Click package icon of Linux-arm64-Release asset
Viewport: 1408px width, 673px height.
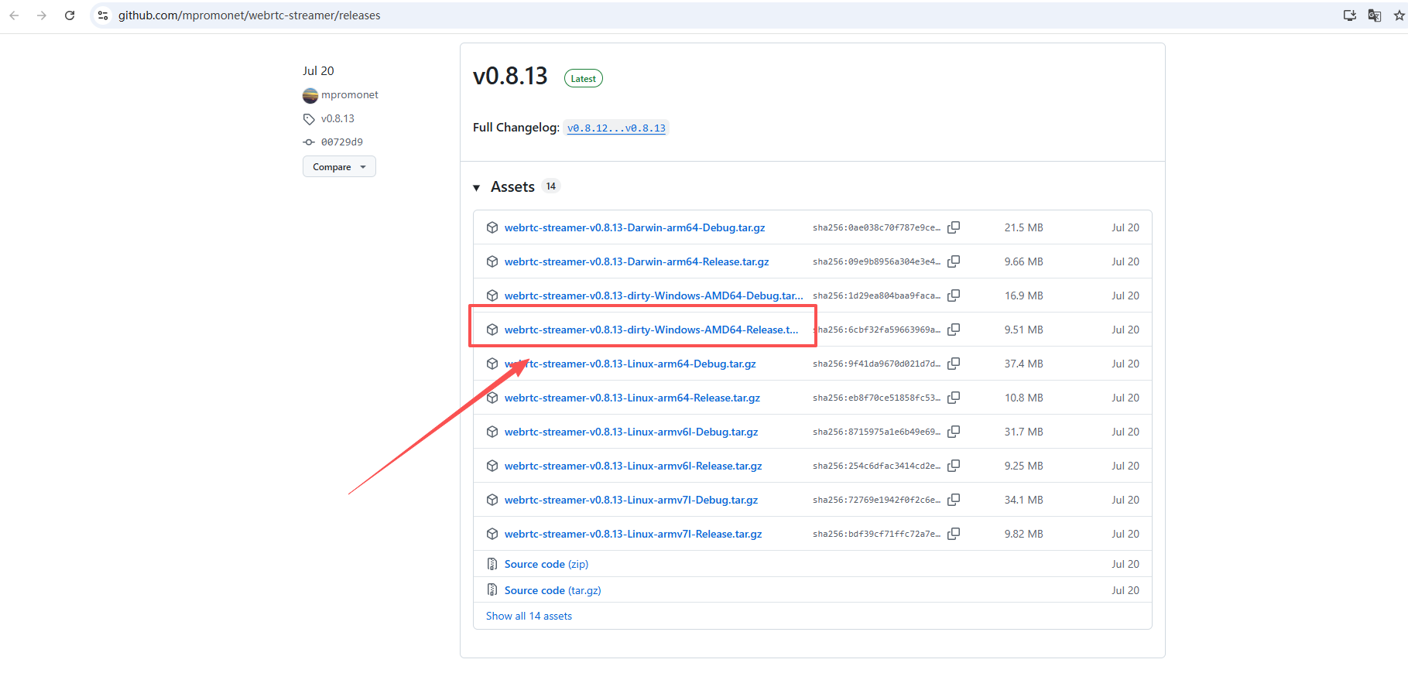[x=492, y=398]
